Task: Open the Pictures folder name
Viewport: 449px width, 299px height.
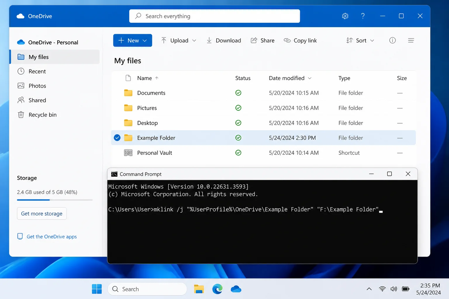Action: point(147,108)
